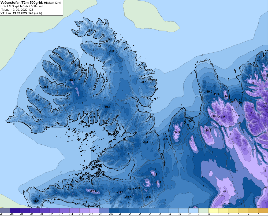Click the '5' legend scale label
Screen dimensions: 268x216
pos(259,214)
